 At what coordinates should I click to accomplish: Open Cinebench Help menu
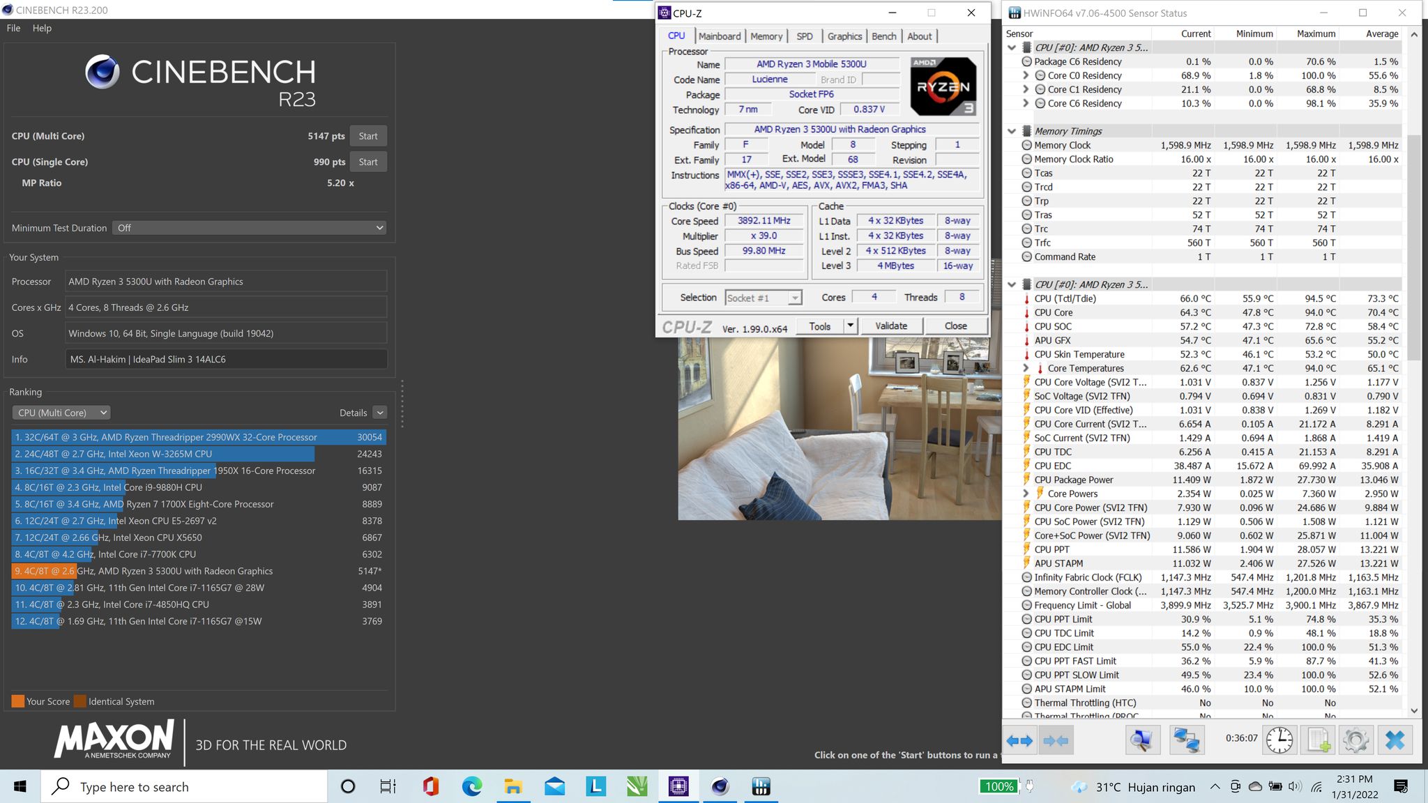42,28
